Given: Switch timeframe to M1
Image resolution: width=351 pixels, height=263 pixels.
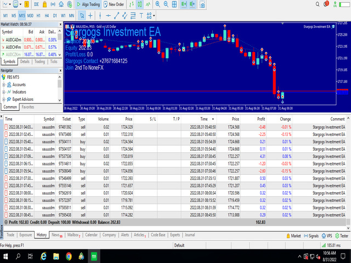Looking at the screenshot, I should pyautogui.click(x=5, y=15).
